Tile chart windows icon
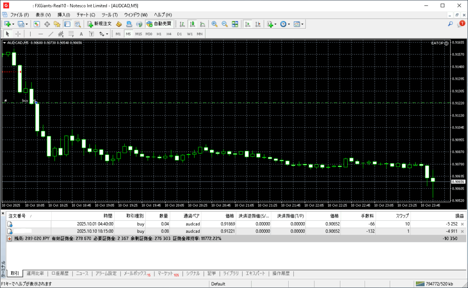The image size is (468, 288). pyautogui.click(x=235, y=24)
